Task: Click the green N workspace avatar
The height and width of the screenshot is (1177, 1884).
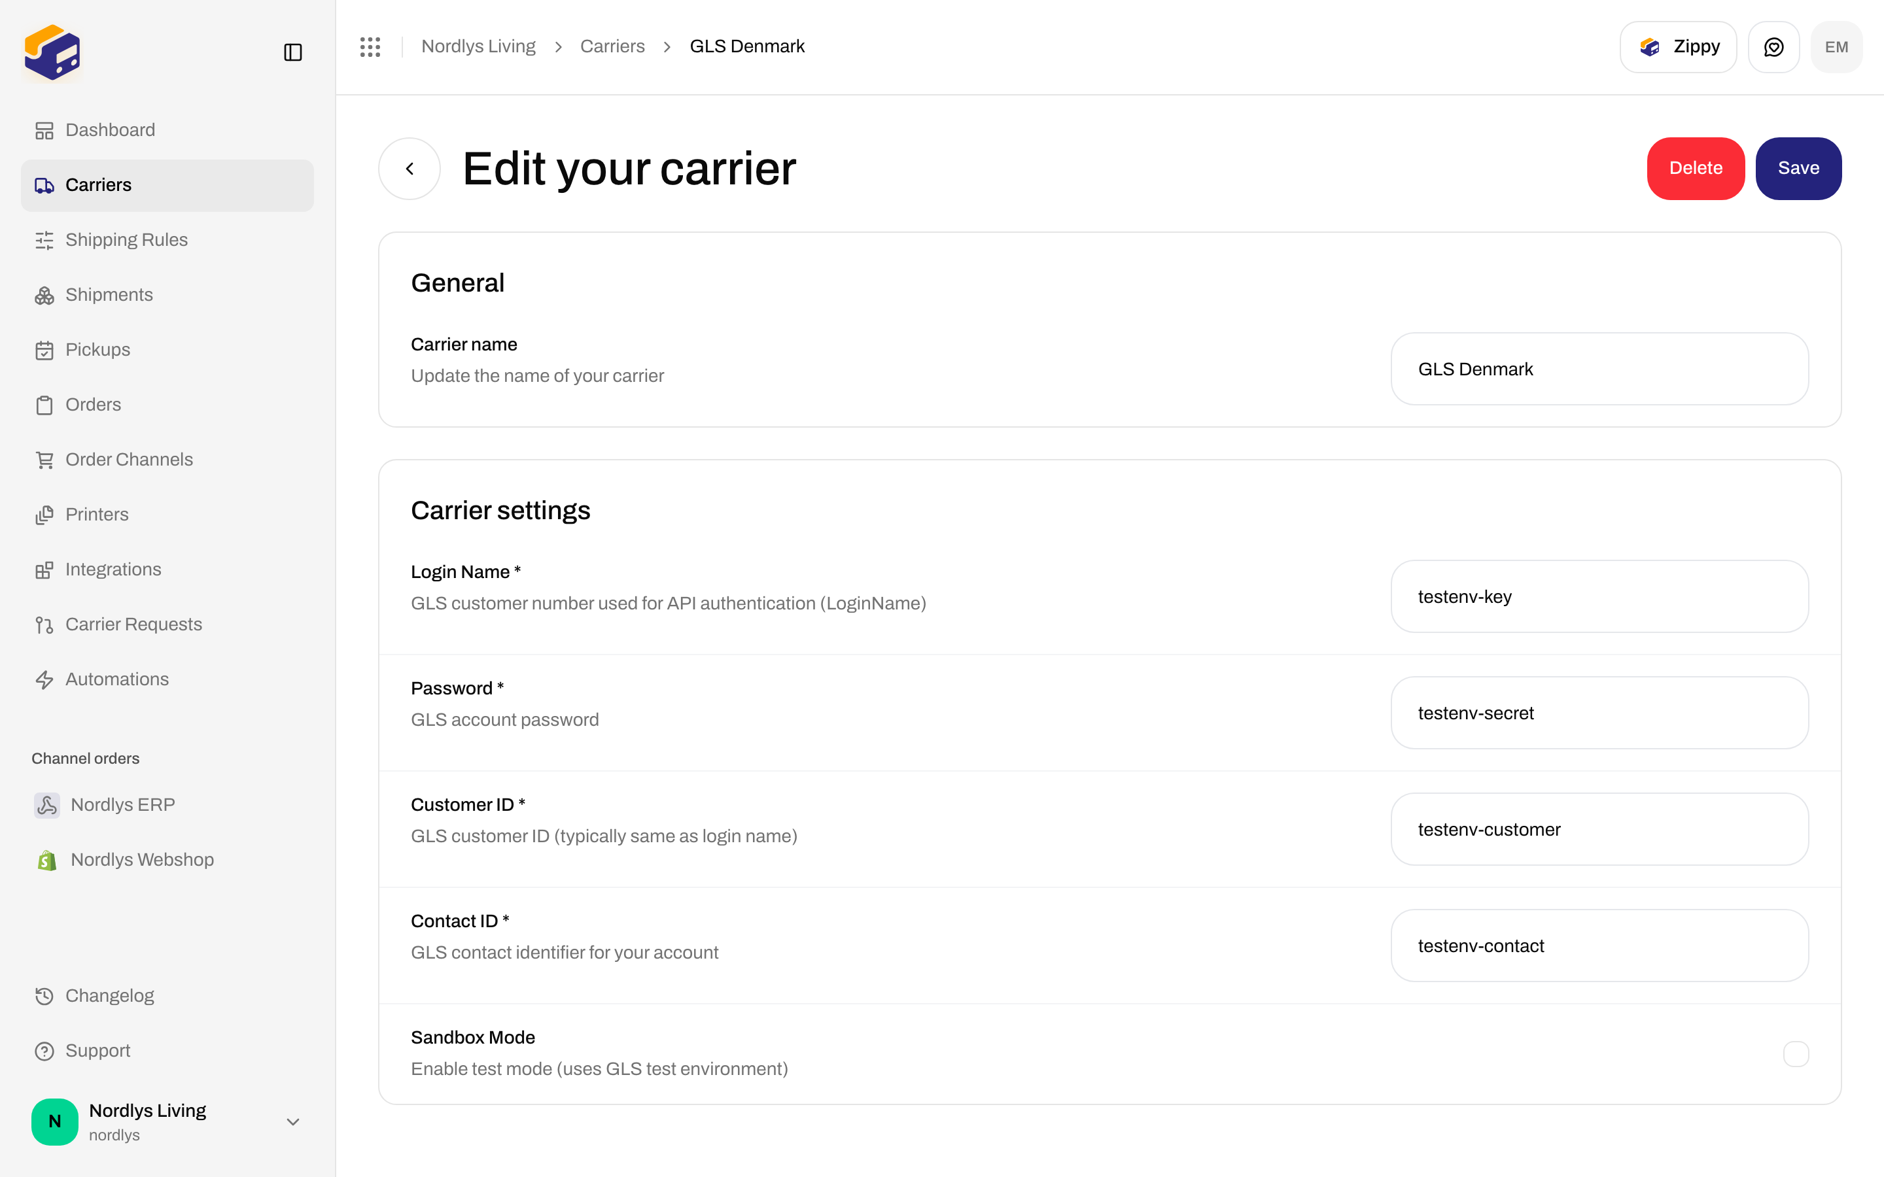Action: click(x=54, y=1121)
